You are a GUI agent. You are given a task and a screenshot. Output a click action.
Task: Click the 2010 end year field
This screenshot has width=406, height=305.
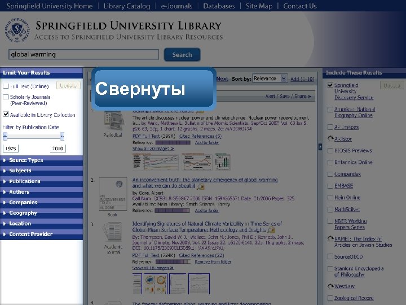(58, 149)
